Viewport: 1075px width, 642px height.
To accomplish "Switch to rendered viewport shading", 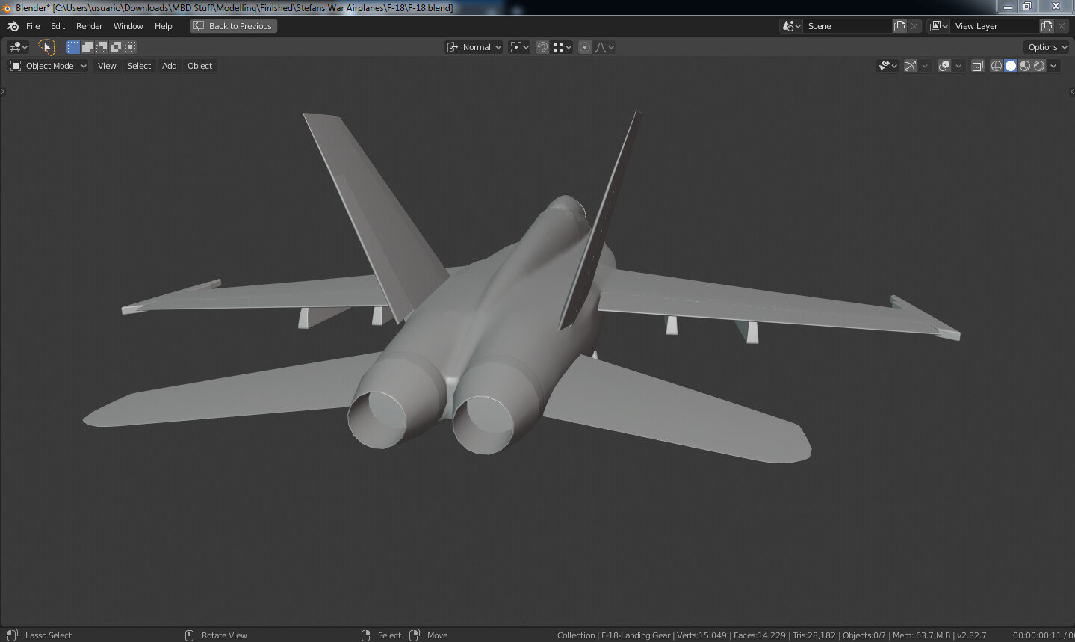I will [x=1039, y=66].
